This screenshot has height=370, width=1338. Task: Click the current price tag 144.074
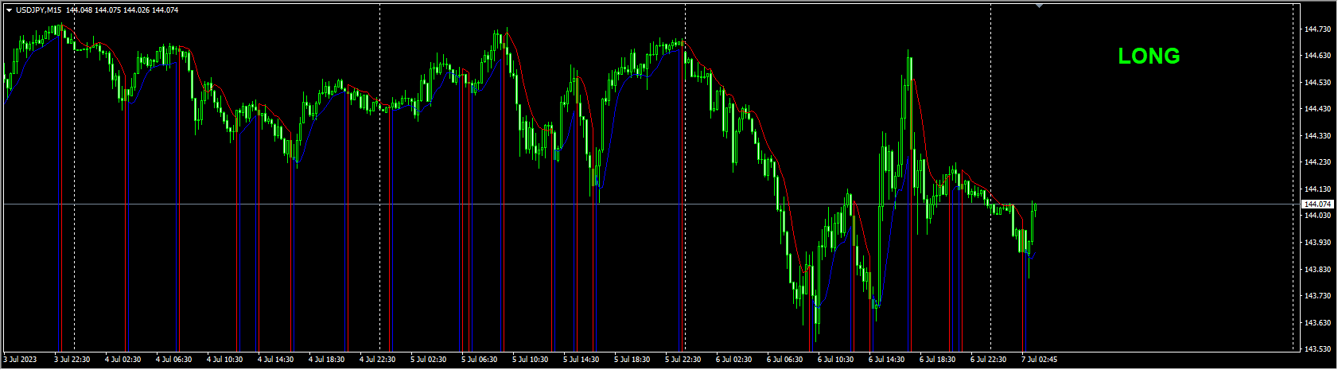[1318, 204]
